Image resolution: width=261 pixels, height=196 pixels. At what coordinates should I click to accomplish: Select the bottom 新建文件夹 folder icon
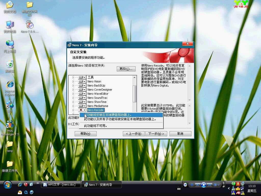(x=10, y=166)
